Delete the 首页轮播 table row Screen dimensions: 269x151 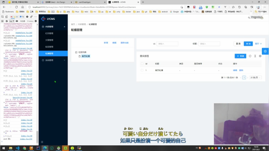[x=241, y=70]
